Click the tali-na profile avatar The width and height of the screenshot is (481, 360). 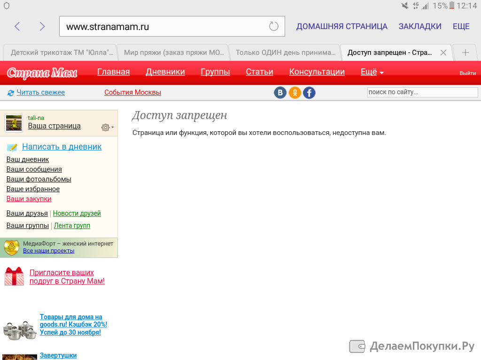pyautogui.click(x=14, y=123)
